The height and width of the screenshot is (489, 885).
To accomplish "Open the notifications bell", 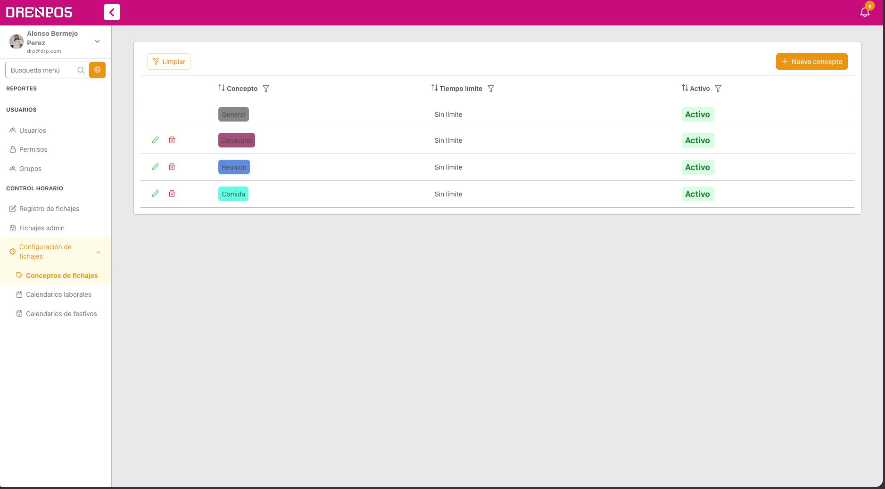I will click(865, 13).
